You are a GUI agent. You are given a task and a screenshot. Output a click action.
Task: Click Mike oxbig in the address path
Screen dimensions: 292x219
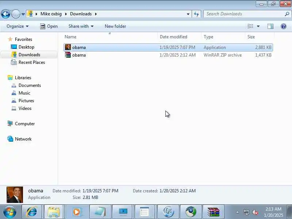point(51,14)
